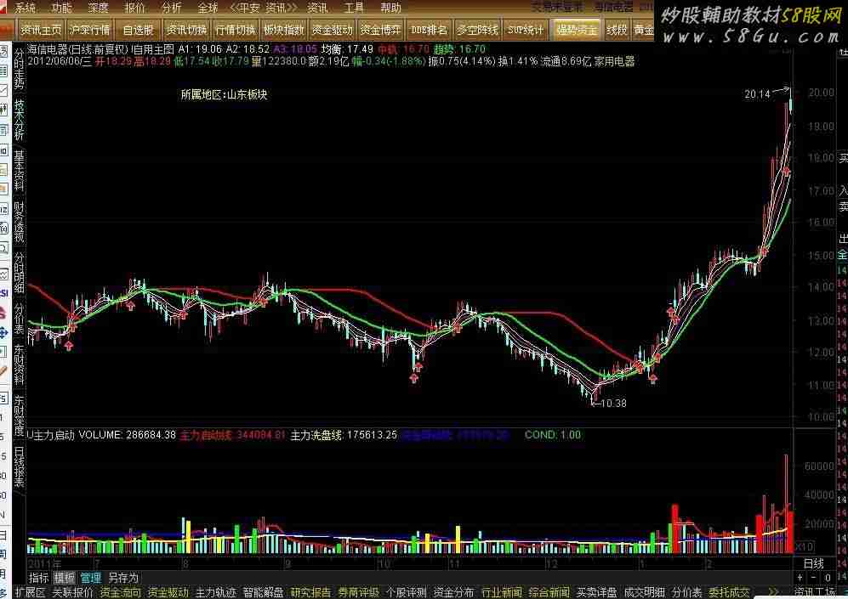Screen dimensions: 848x599
Task: Click the 板块指数 toolbar button
Action: click(x=283, y=29)
